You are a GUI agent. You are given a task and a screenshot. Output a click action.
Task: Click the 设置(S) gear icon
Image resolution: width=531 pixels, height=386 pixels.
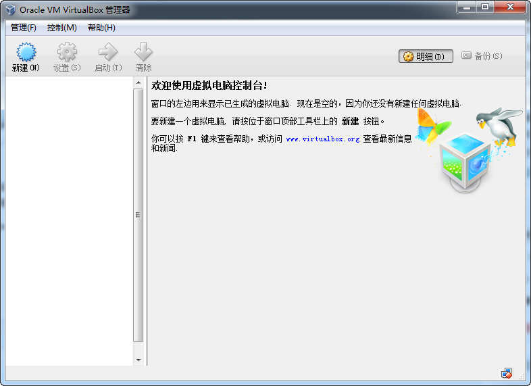67,52
